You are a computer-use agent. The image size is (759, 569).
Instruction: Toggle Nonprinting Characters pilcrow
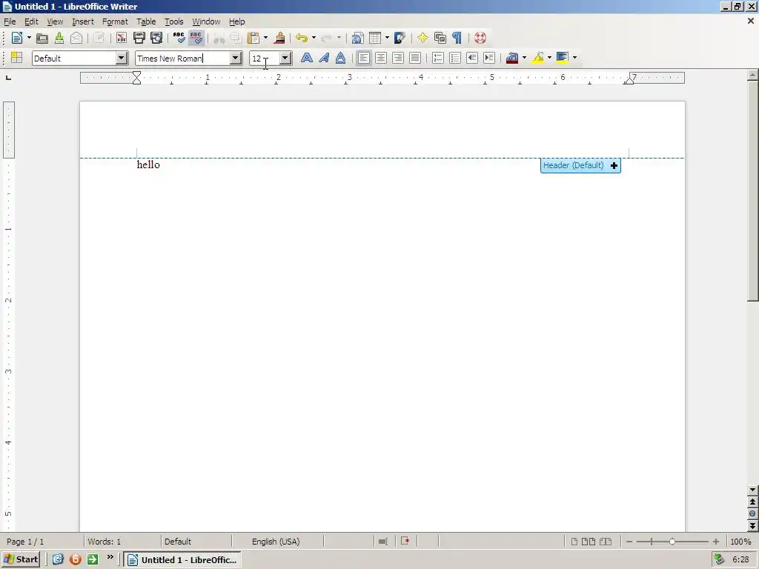click(457, 38)
